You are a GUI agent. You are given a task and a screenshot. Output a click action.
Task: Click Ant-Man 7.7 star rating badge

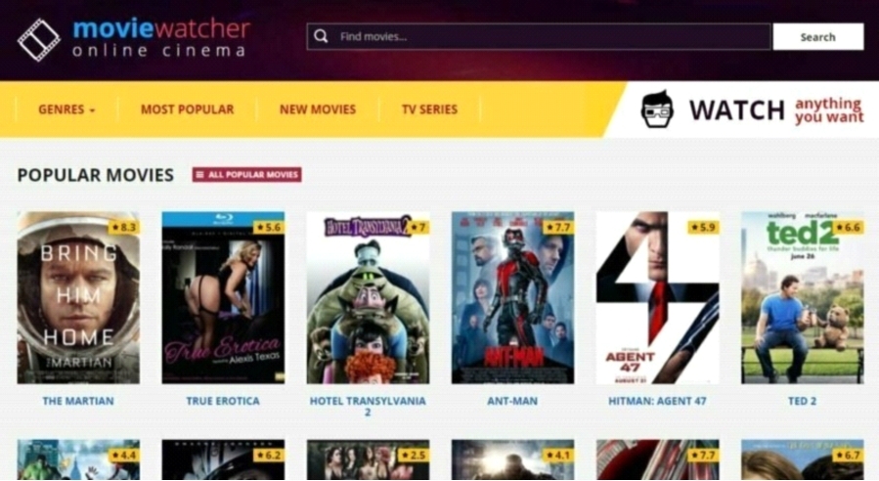click(x=559, y=227)
